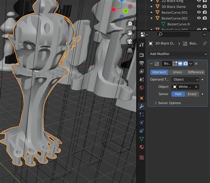Viewport: 210px width, 183px height.
Task: Open the Boolean modifier extra options dropdown
Action: pyautogui.click(x=191, y=64)
